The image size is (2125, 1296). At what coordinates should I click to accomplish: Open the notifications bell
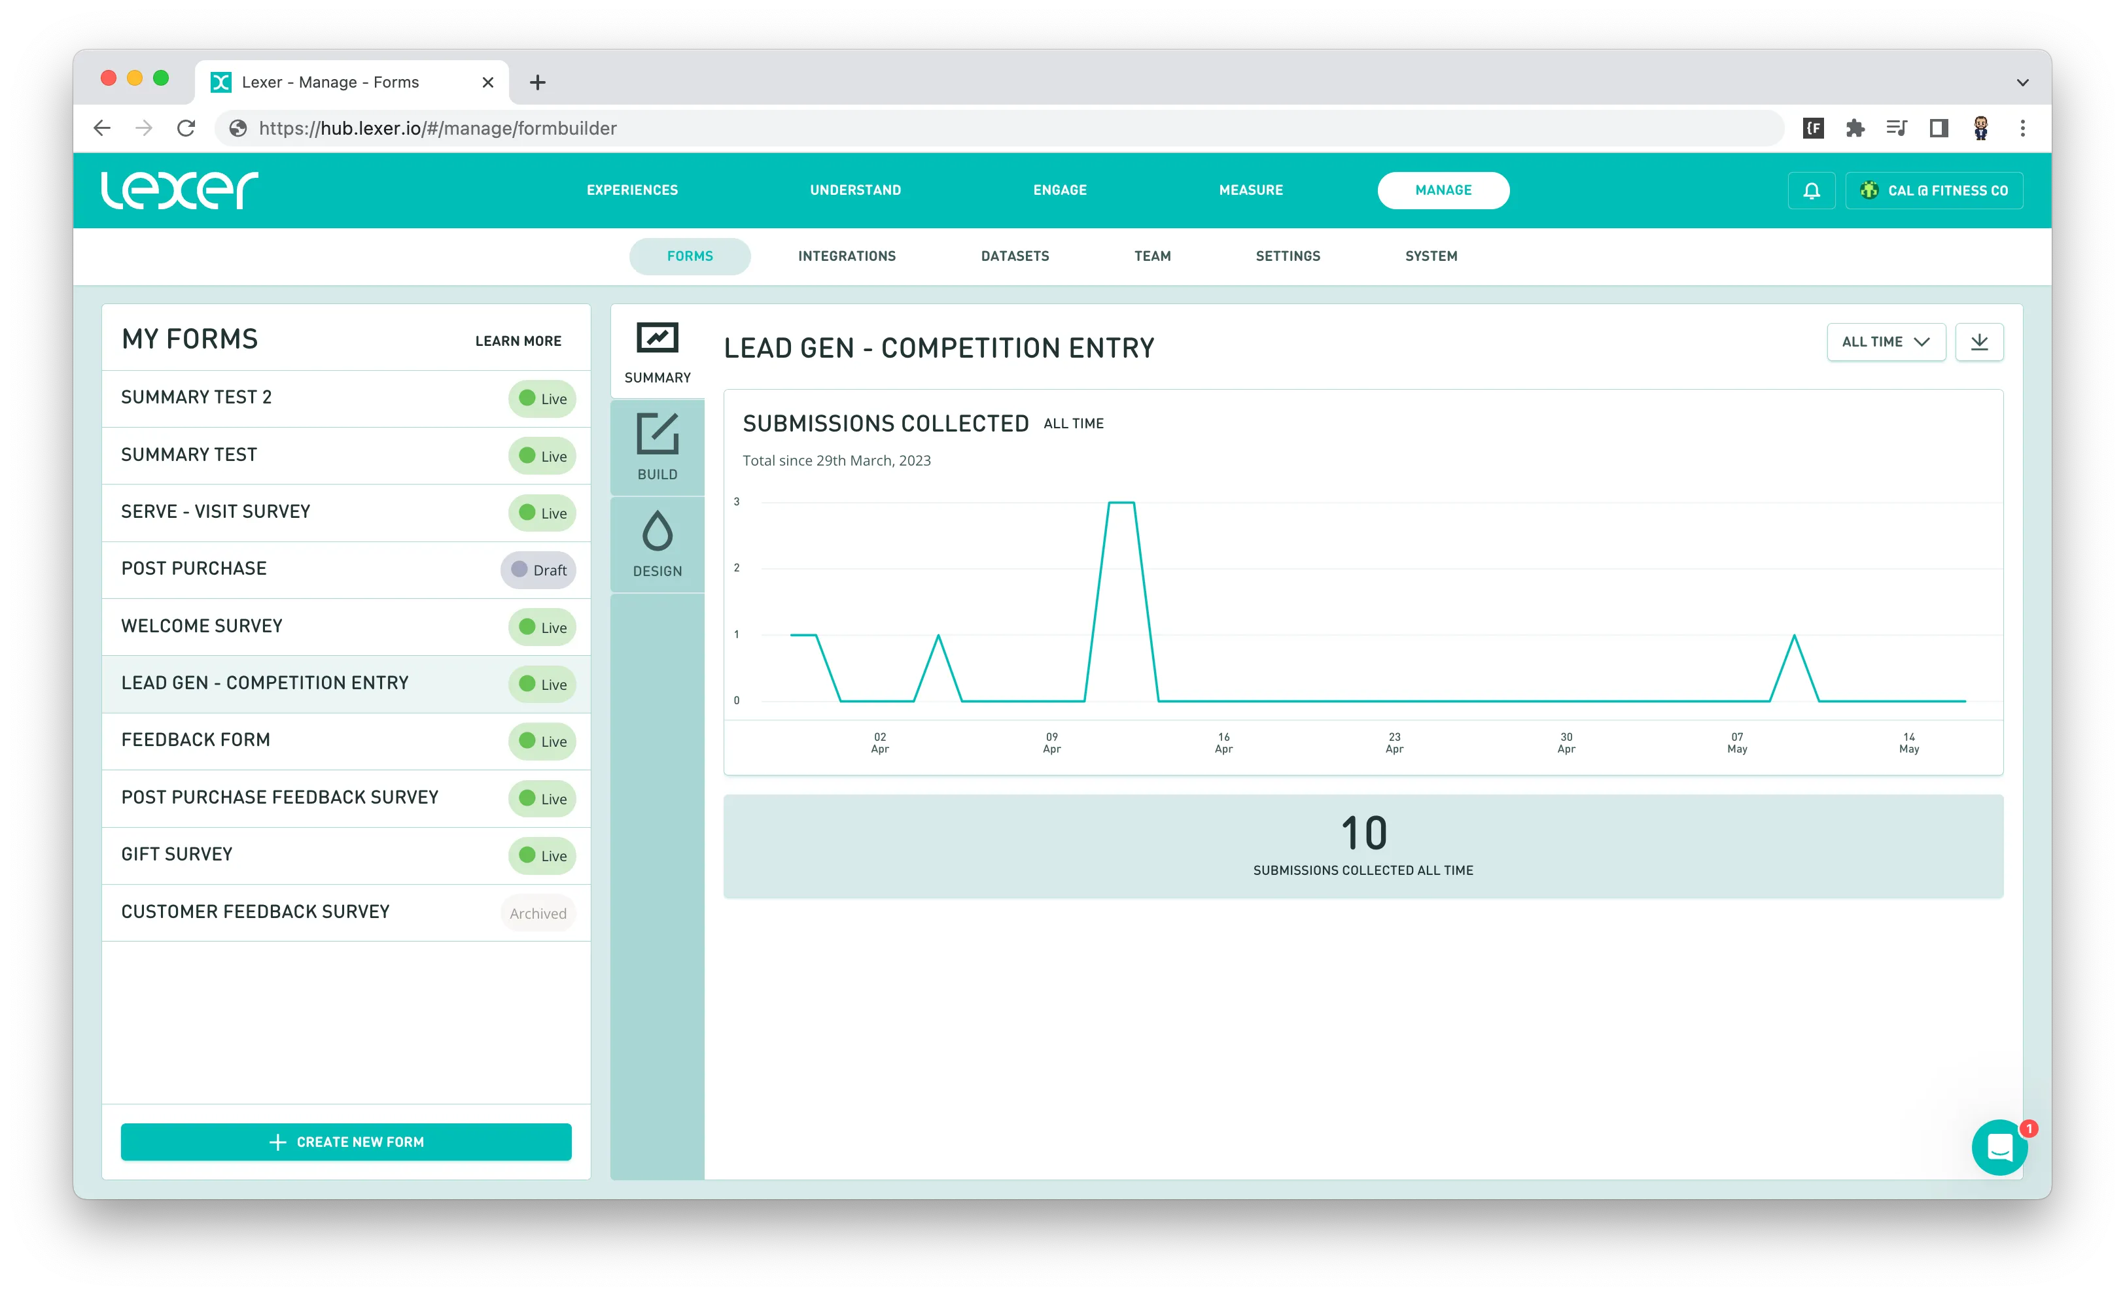[x=1811, y=190]
